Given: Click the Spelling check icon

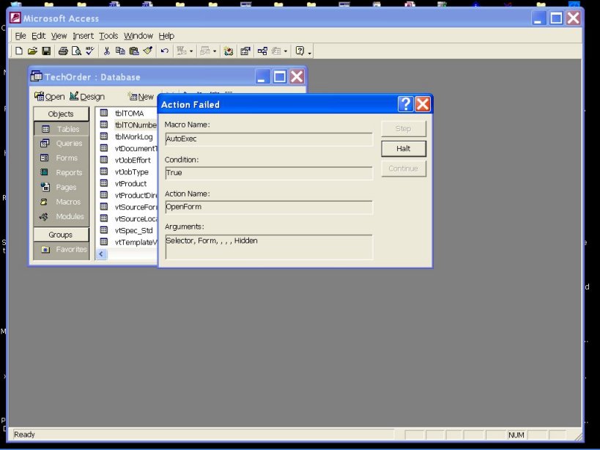Looking at the screenshot, I should (x=90, y=51).
